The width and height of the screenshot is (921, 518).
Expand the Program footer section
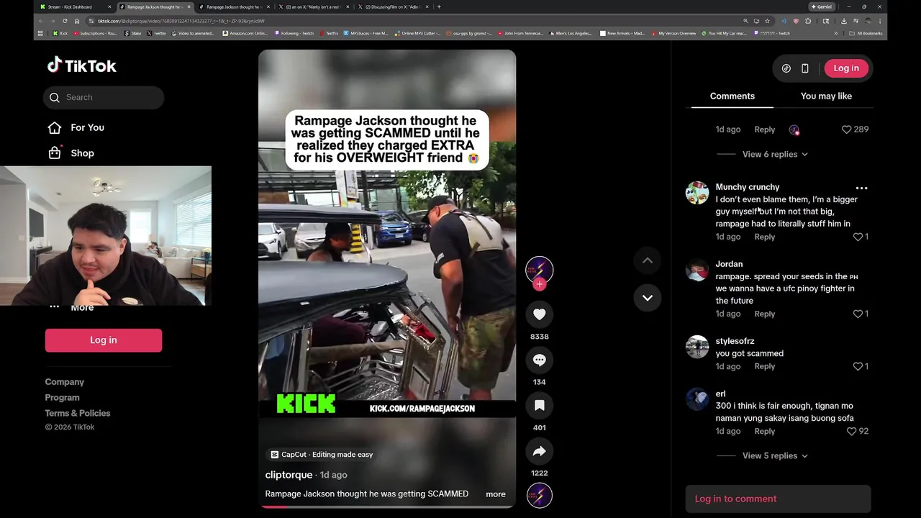click(63, 397)
